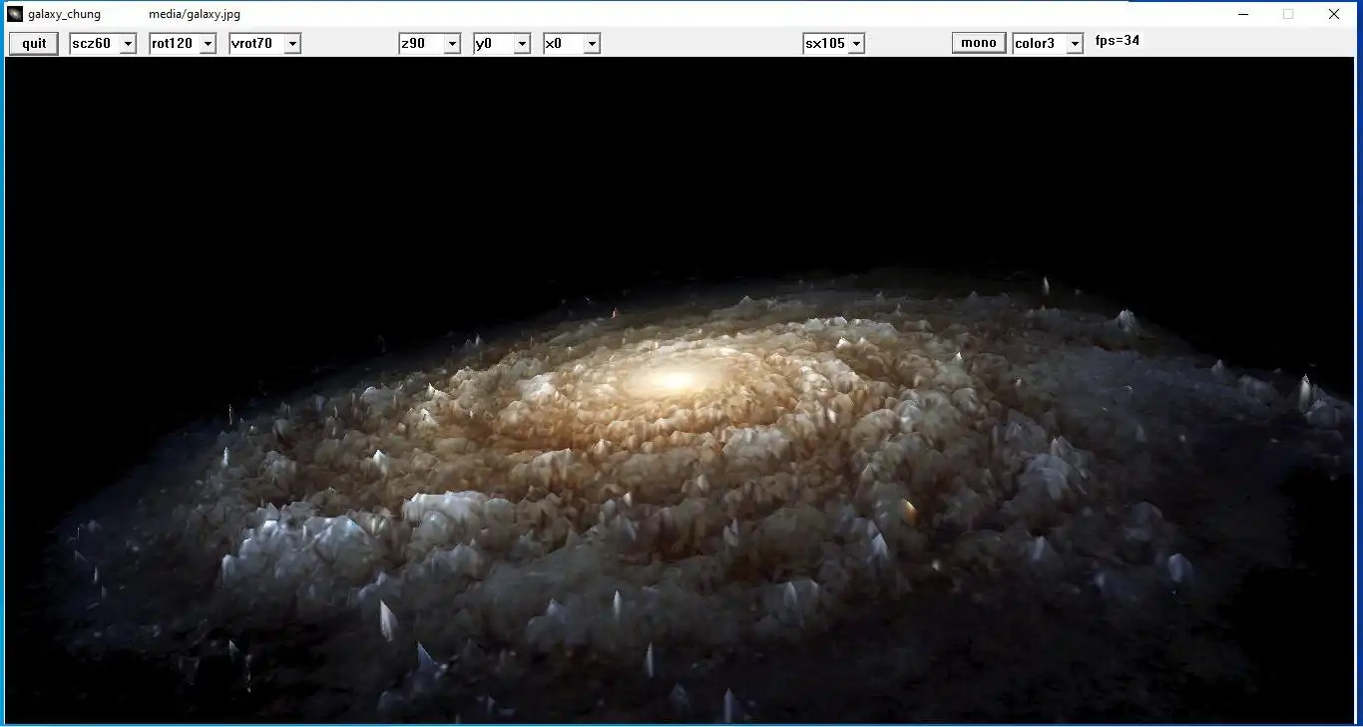Click the fps=34 readout
1363x727 pixels.
pyautogui.click(x=1118, y=41)
